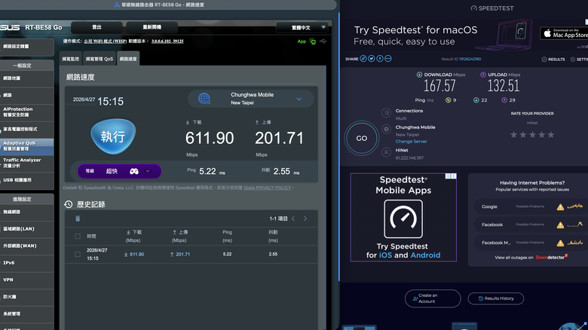Switch to the 頻寬監控 tab

(71, 59)
